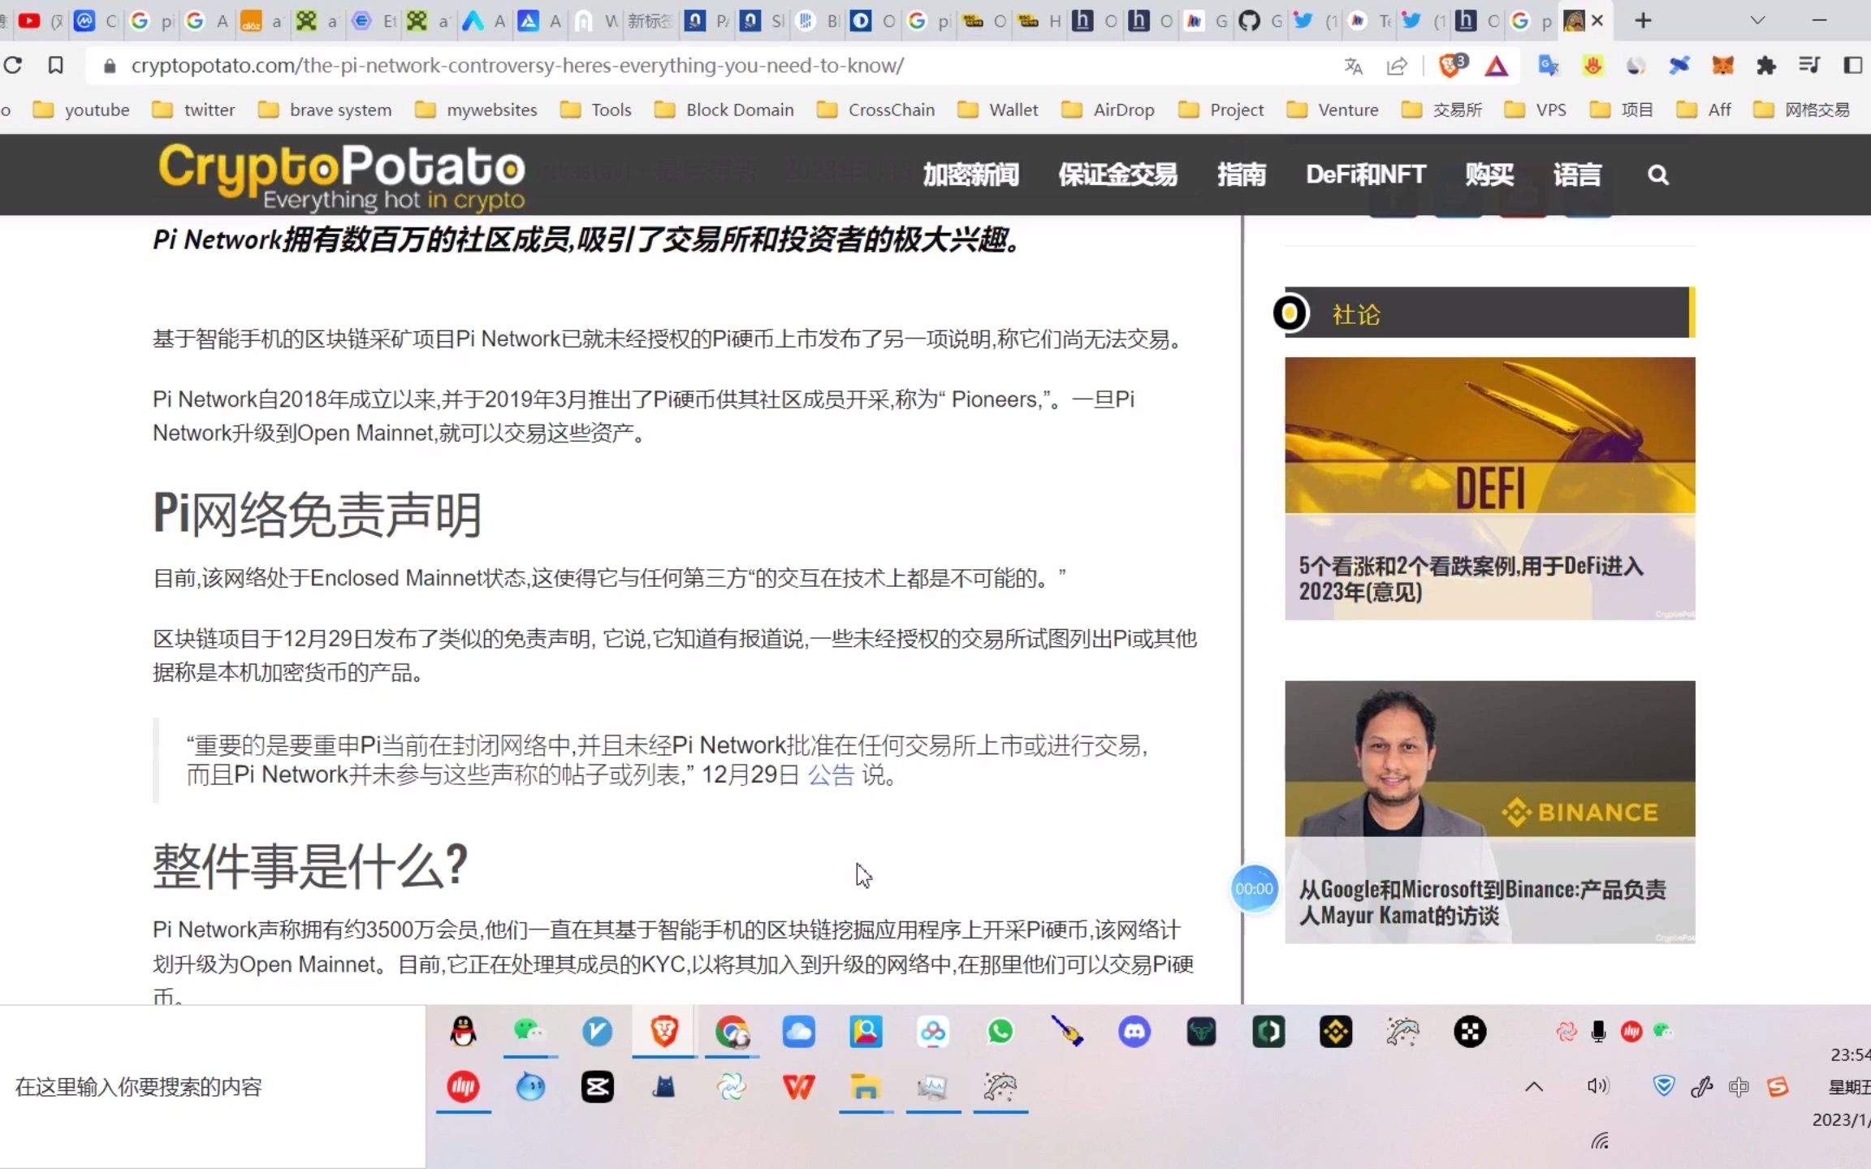The width and height of the screenshot is (1871, 1169).
Task: Open the 保证金交易 navigation menu
Action: point(1118,175)
